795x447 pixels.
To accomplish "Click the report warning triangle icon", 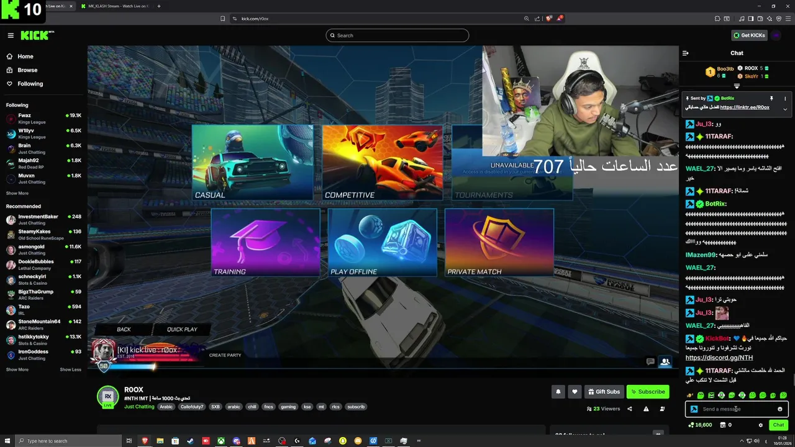I will pyautogui.click(x=646, y=409).
